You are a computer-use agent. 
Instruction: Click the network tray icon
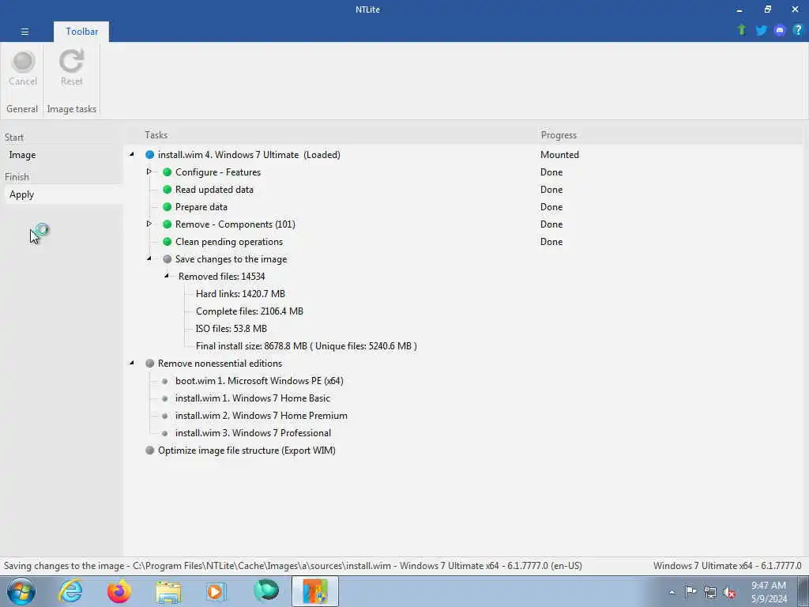(x=710, y=592)
